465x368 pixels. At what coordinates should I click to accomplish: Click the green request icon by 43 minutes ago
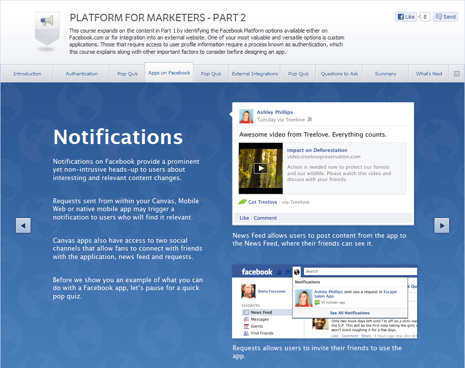(x=317, y=302)
